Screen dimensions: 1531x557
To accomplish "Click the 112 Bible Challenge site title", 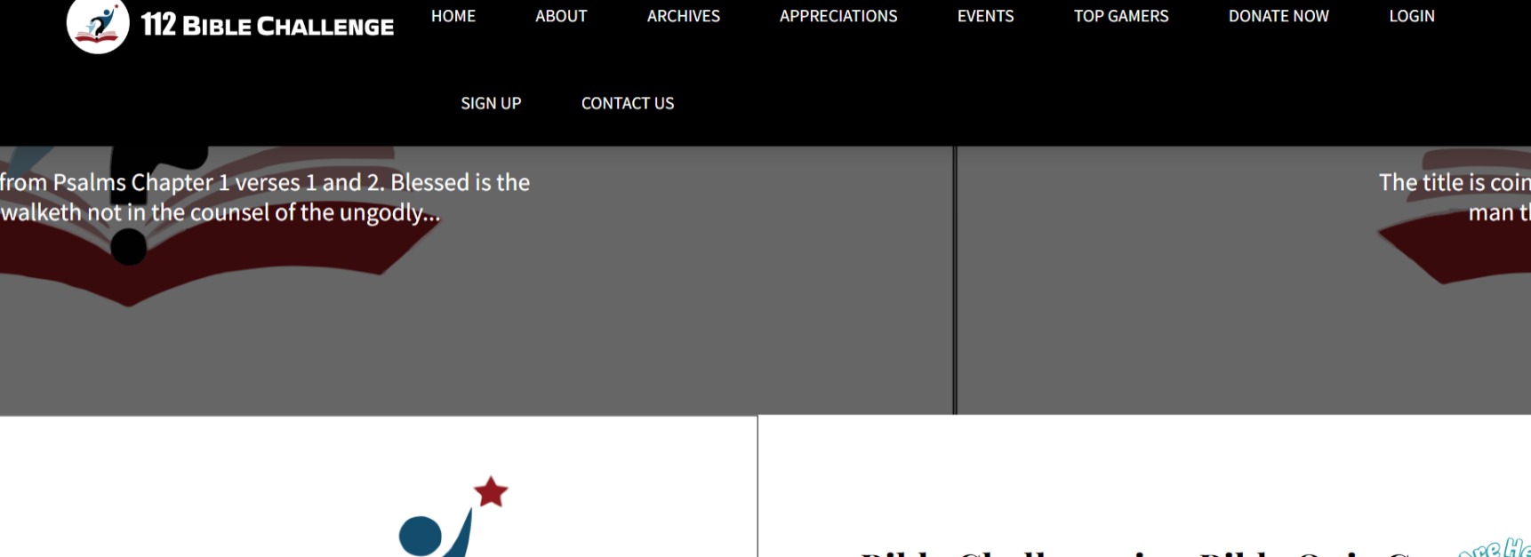I will [268, 26].
